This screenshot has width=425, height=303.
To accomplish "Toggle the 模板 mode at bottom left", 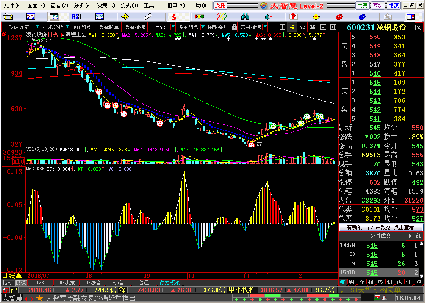I will tap(20, 283).
